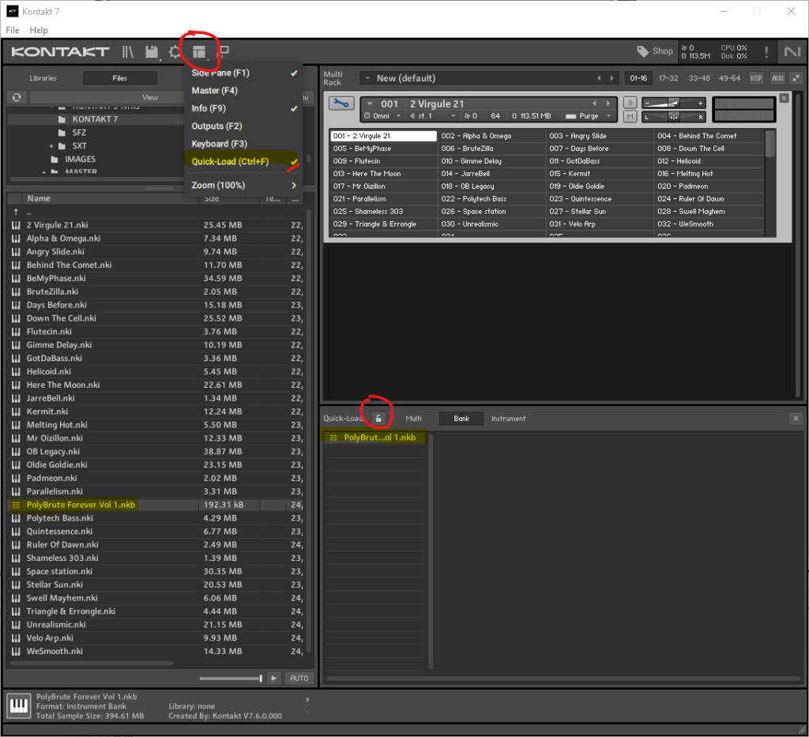Viewport: 809px width, 737px height.
Task: Toggle Quick-Load (Ctrl+F) option in menu
Action: [230, 162]
